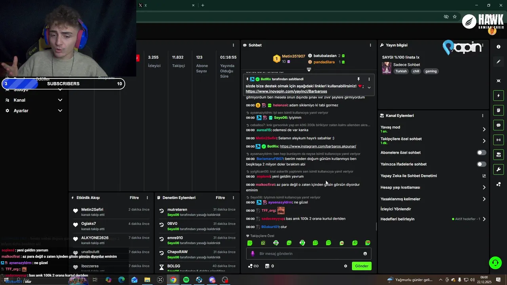Expand Yavaş mod settings
Screen dimensions: 507x285
(x=484, y=129)
